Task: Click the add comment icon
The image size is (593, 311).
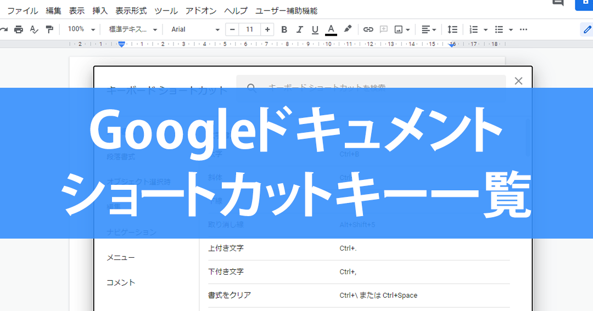Action: pyautogui.click(x=383, y=30)
